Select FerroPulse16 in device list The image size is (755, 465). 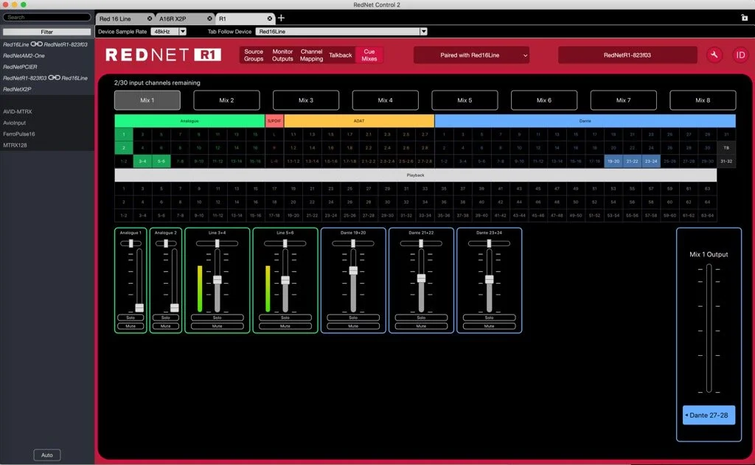coord(19,134)
